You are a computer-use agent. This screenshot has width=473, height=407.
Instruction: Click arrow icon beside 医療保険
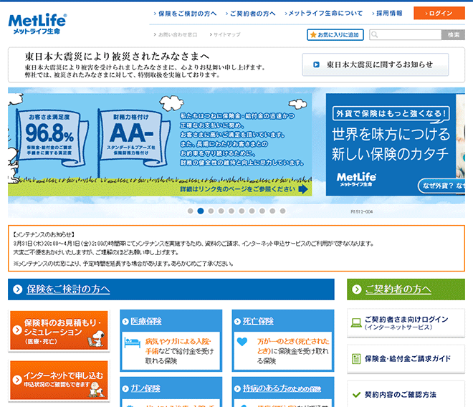tap(125, 322)
